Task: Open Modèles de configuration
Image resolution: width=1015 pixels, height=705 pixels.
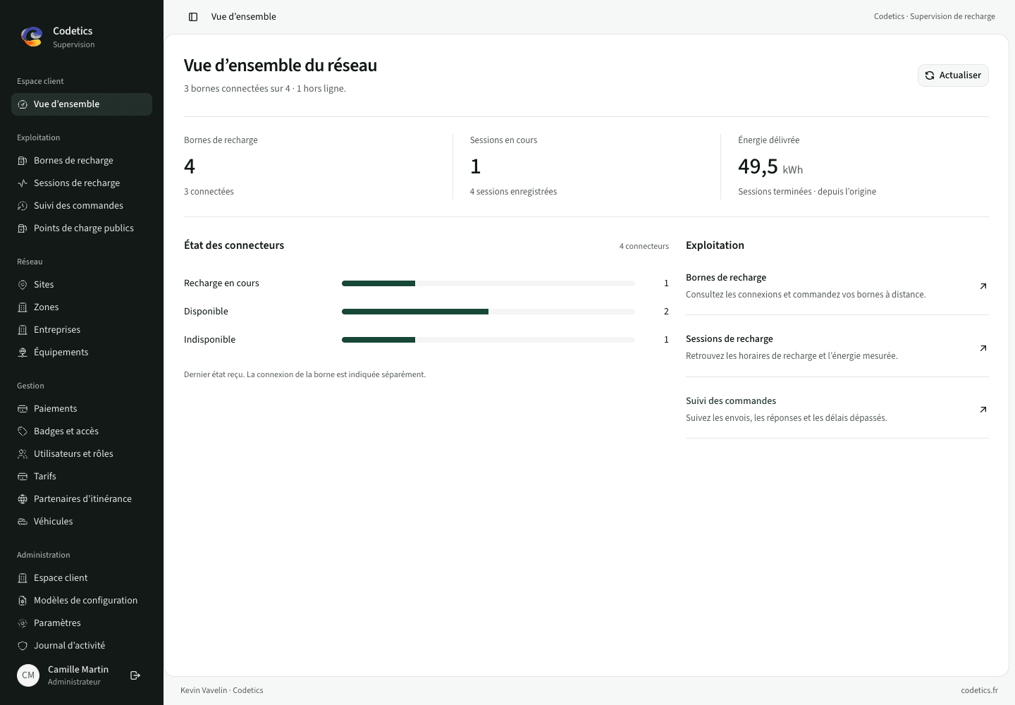Action: click(82, 601)
